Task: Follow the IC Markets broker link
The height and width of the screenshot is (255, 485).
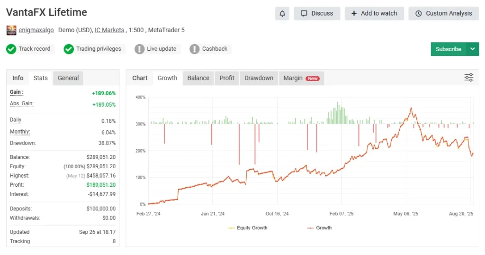Action: [109, 30]
